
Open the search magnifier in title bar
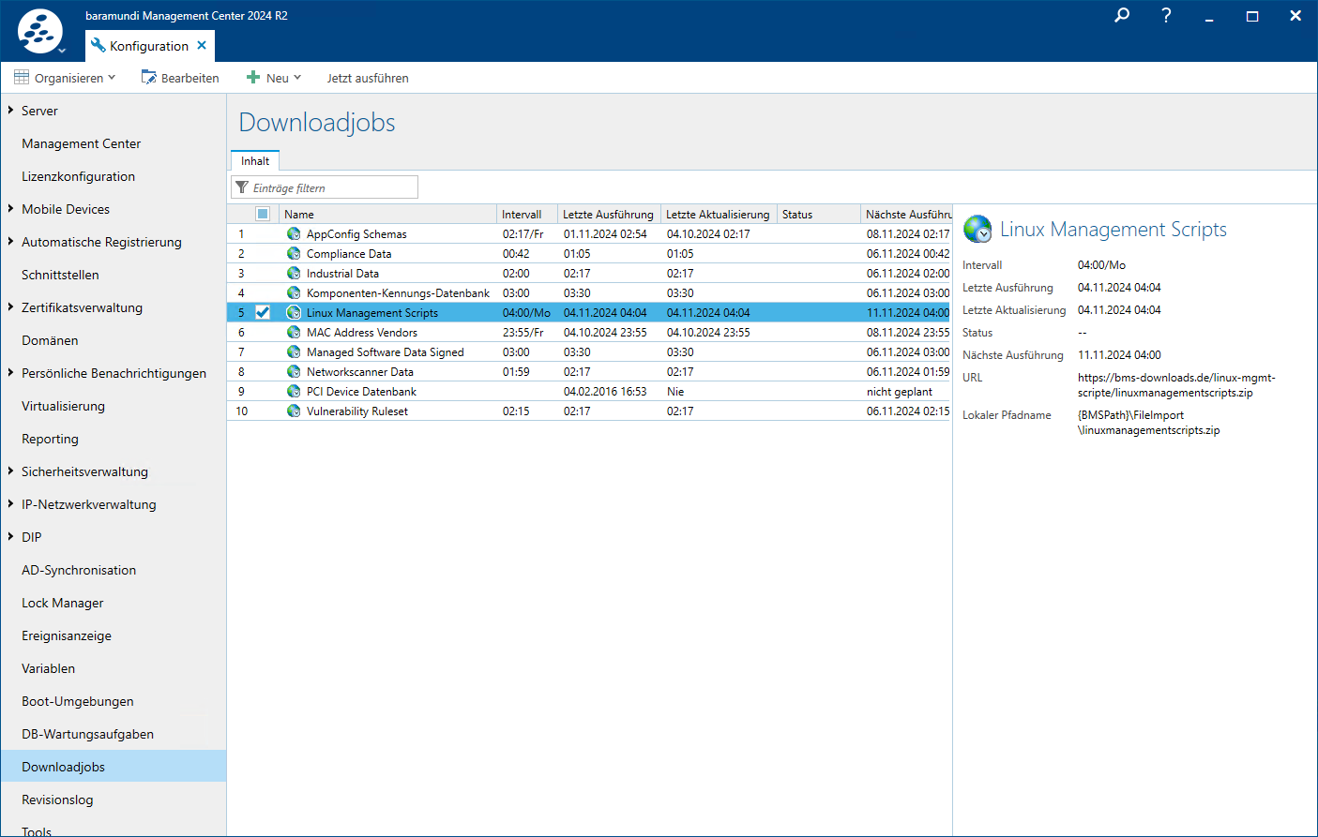(1122, 16)
